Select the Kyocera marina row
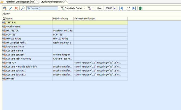Screen dimensions: 181x110 coord(65,50)
